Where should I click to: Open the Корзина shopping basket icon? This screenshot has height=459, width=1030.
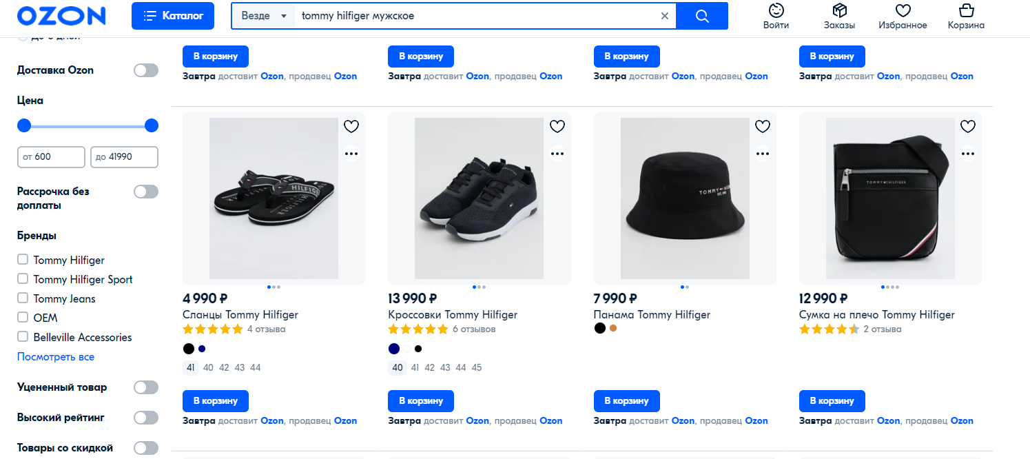tap(966, 17)
